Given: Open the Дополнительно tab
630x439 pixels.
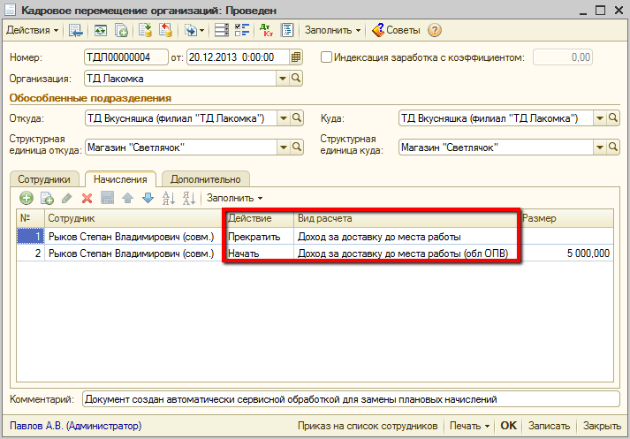Looking at the screenshot, I should coord(205,179).
